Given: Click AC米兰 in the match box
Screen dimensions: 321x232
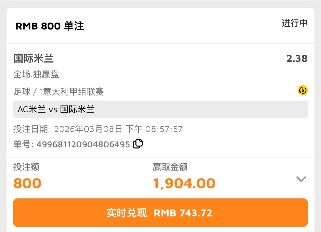Looking at the screenshot, I should click(32, 109).
